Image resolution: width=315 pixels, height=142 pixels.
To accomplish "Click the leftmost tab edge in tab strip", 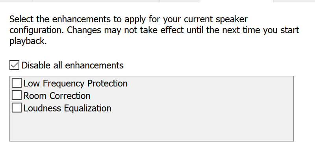I will point(16,1).
